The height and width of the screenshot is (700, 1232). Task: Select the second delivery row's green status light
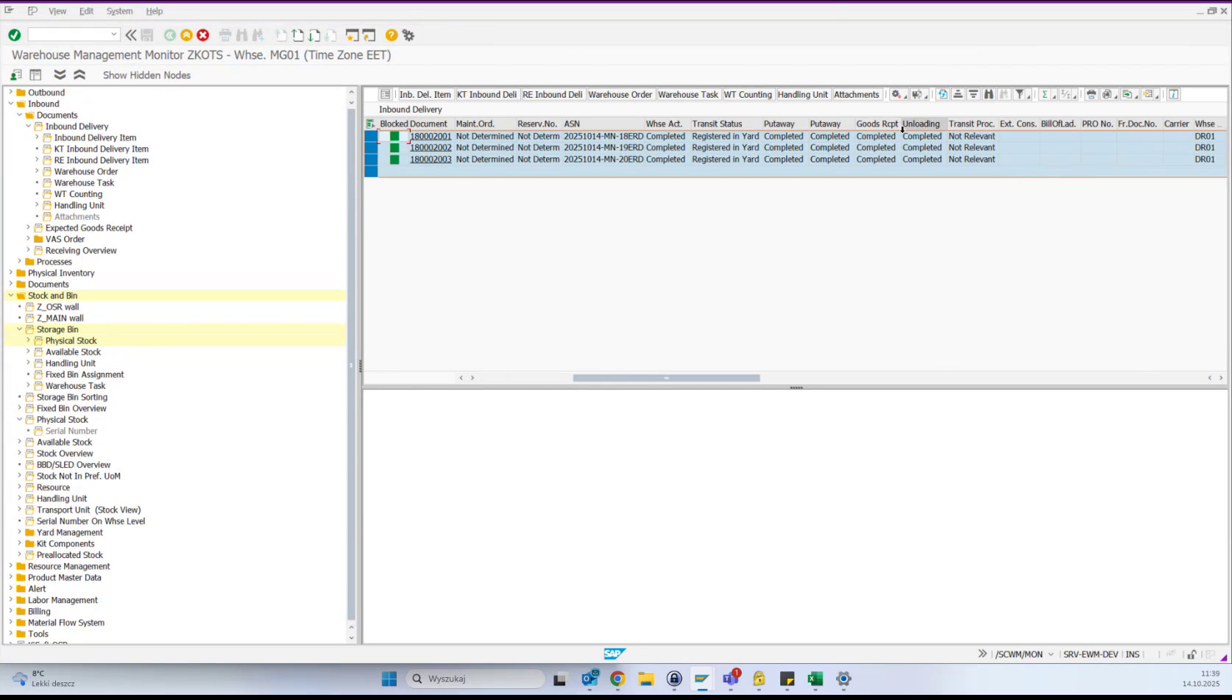394,147
